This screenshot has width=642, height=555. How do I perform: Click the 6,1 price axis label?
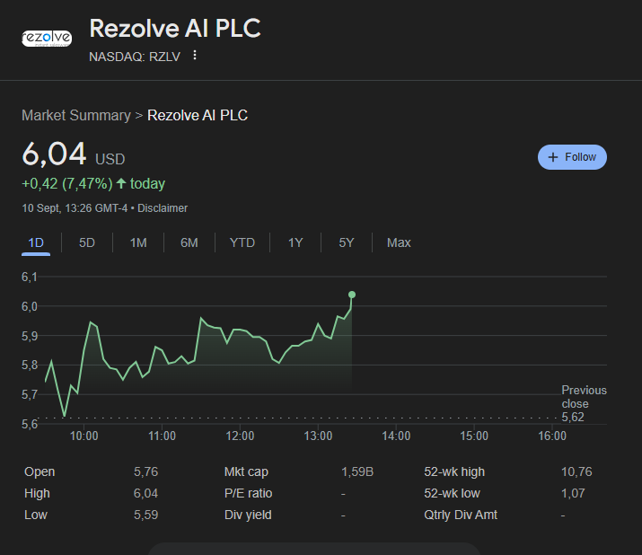[30, 277]
